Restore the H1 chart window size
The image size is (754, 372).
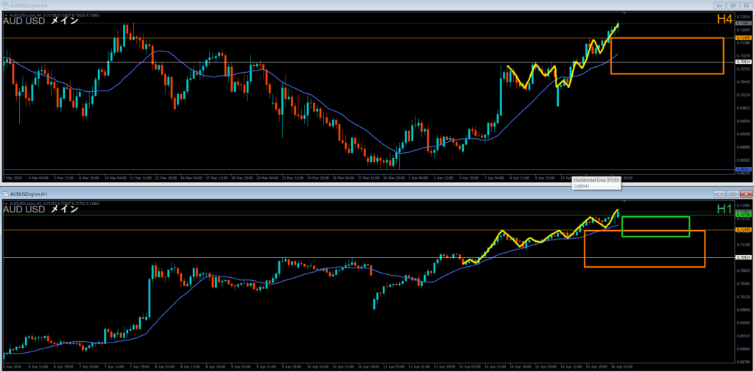tap(731, 193)
